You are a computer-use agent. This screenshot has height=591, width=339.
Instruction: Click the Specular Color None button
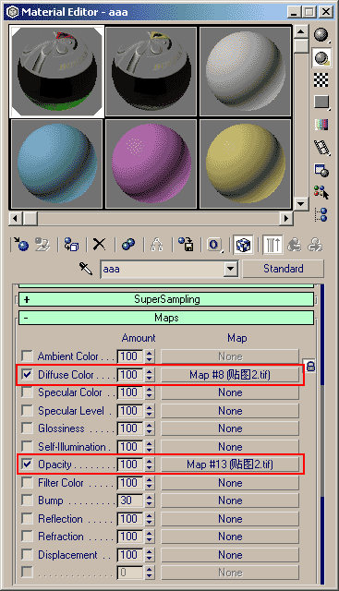(230, 392)
